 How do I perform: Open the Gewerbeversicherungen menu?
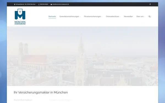(x=69, y=16)
